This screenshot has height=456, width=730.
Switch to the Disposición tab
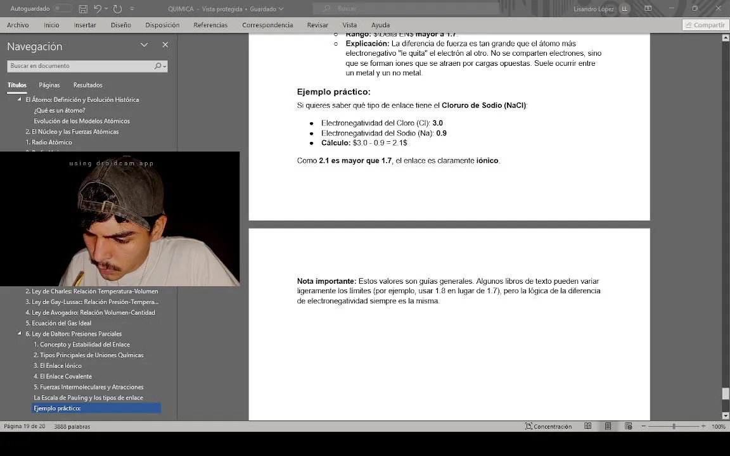click(162, 25)
